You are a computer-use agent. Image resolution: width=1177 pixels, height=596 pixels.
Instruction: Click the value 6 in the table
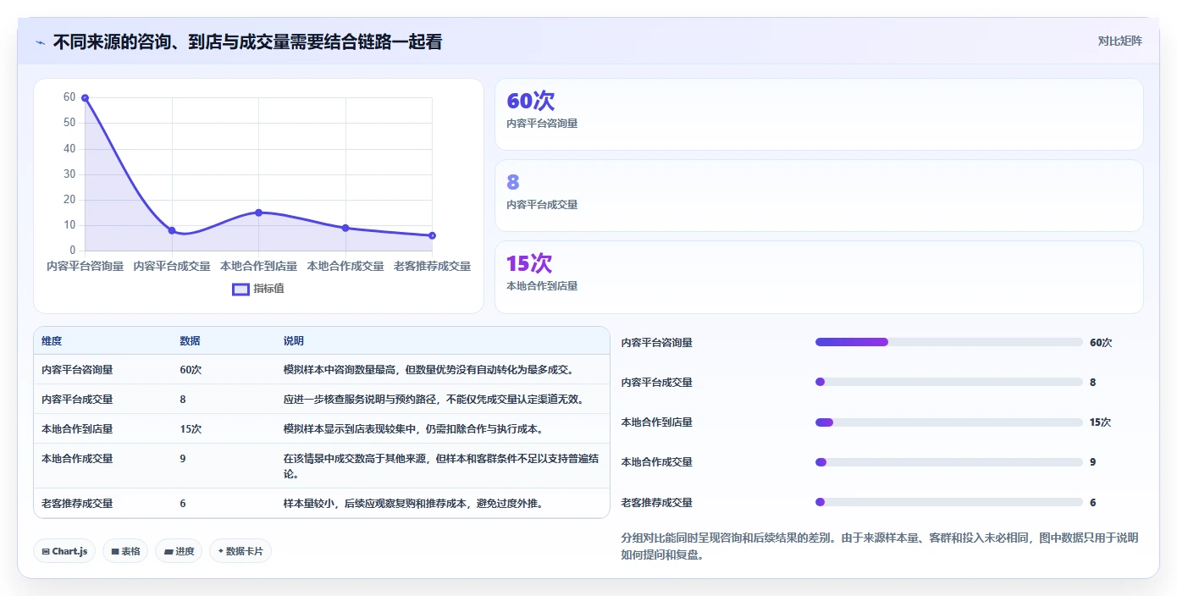coord(183,504)
